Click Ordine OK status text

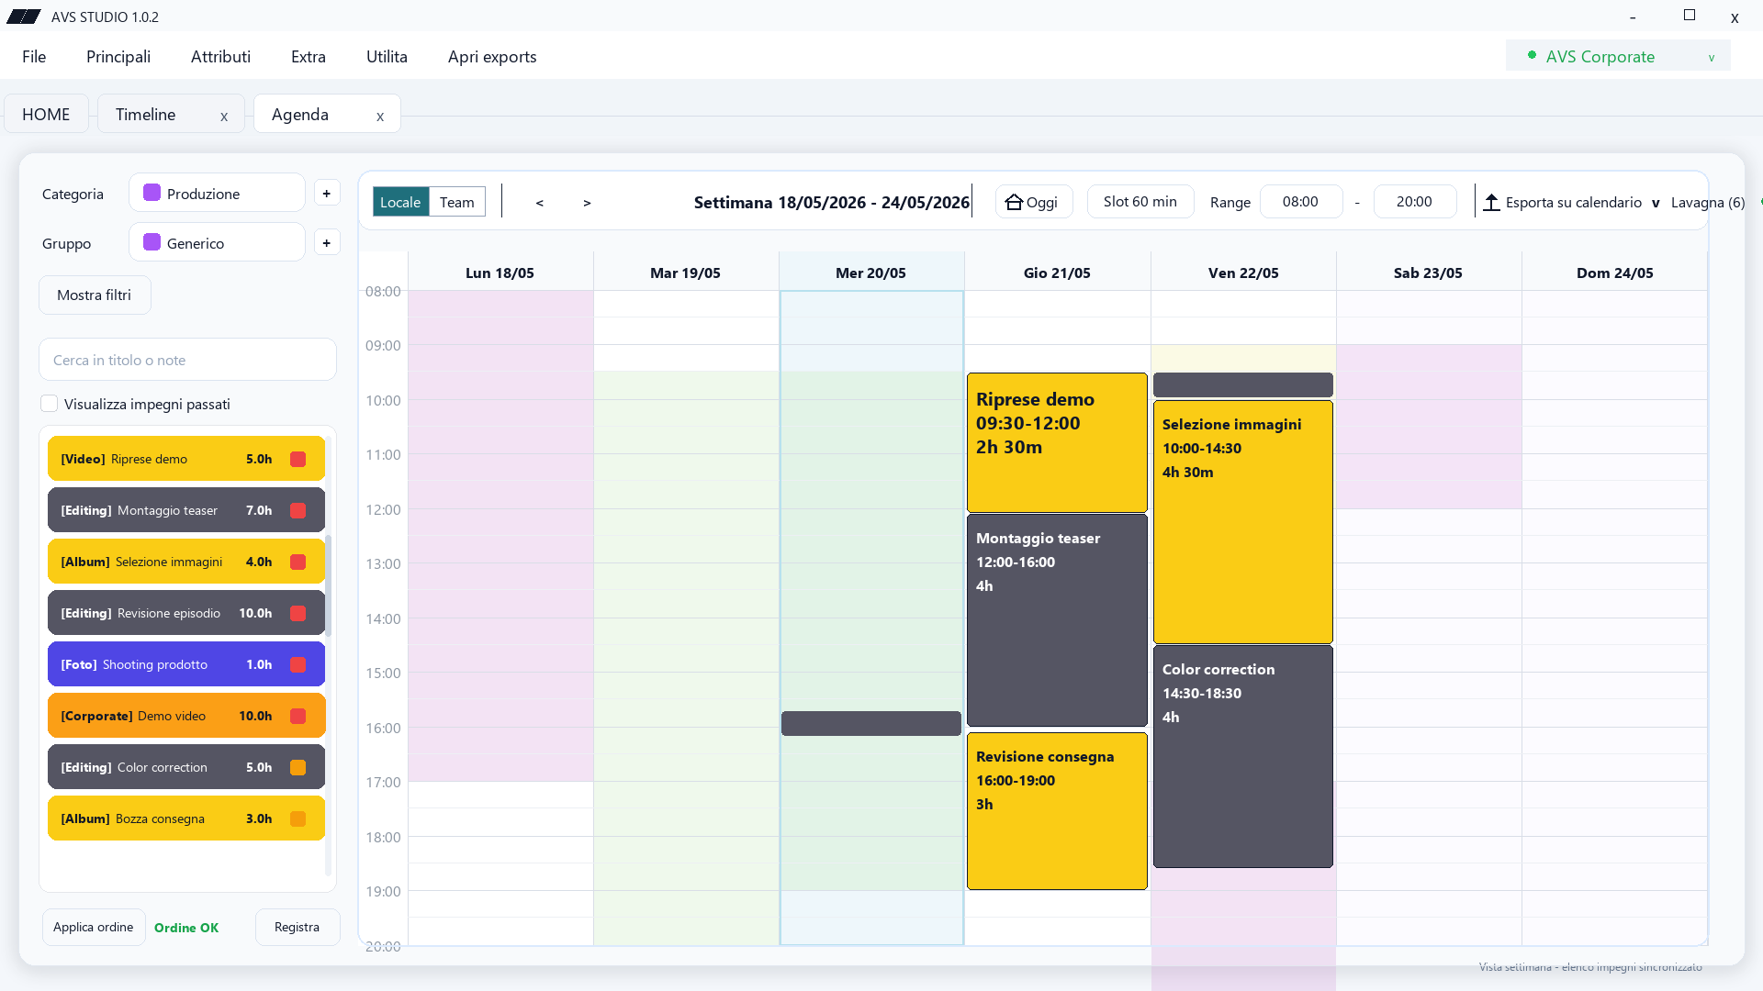[186, 928]
